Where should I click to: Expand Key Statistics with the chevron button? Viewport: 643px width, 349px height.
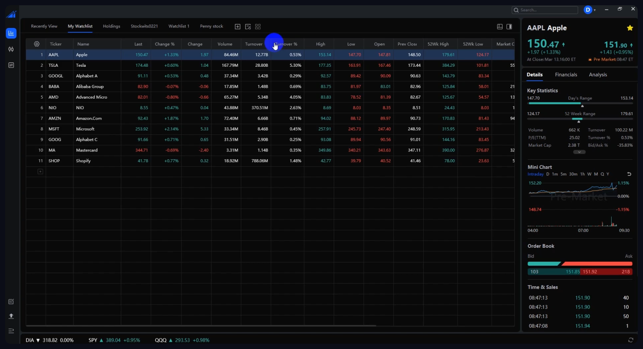[579, 152]
